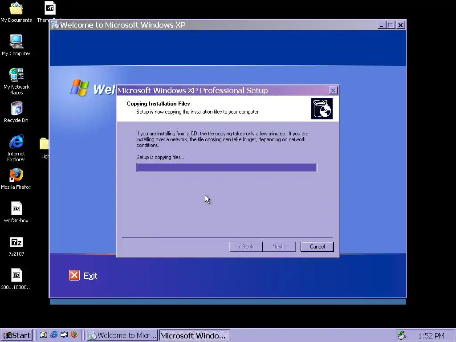Click the Cancel button in Setup

tap(317, 247)
